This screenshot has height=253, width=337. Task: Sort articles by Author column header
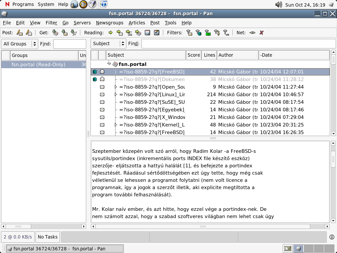coord(238,55)
